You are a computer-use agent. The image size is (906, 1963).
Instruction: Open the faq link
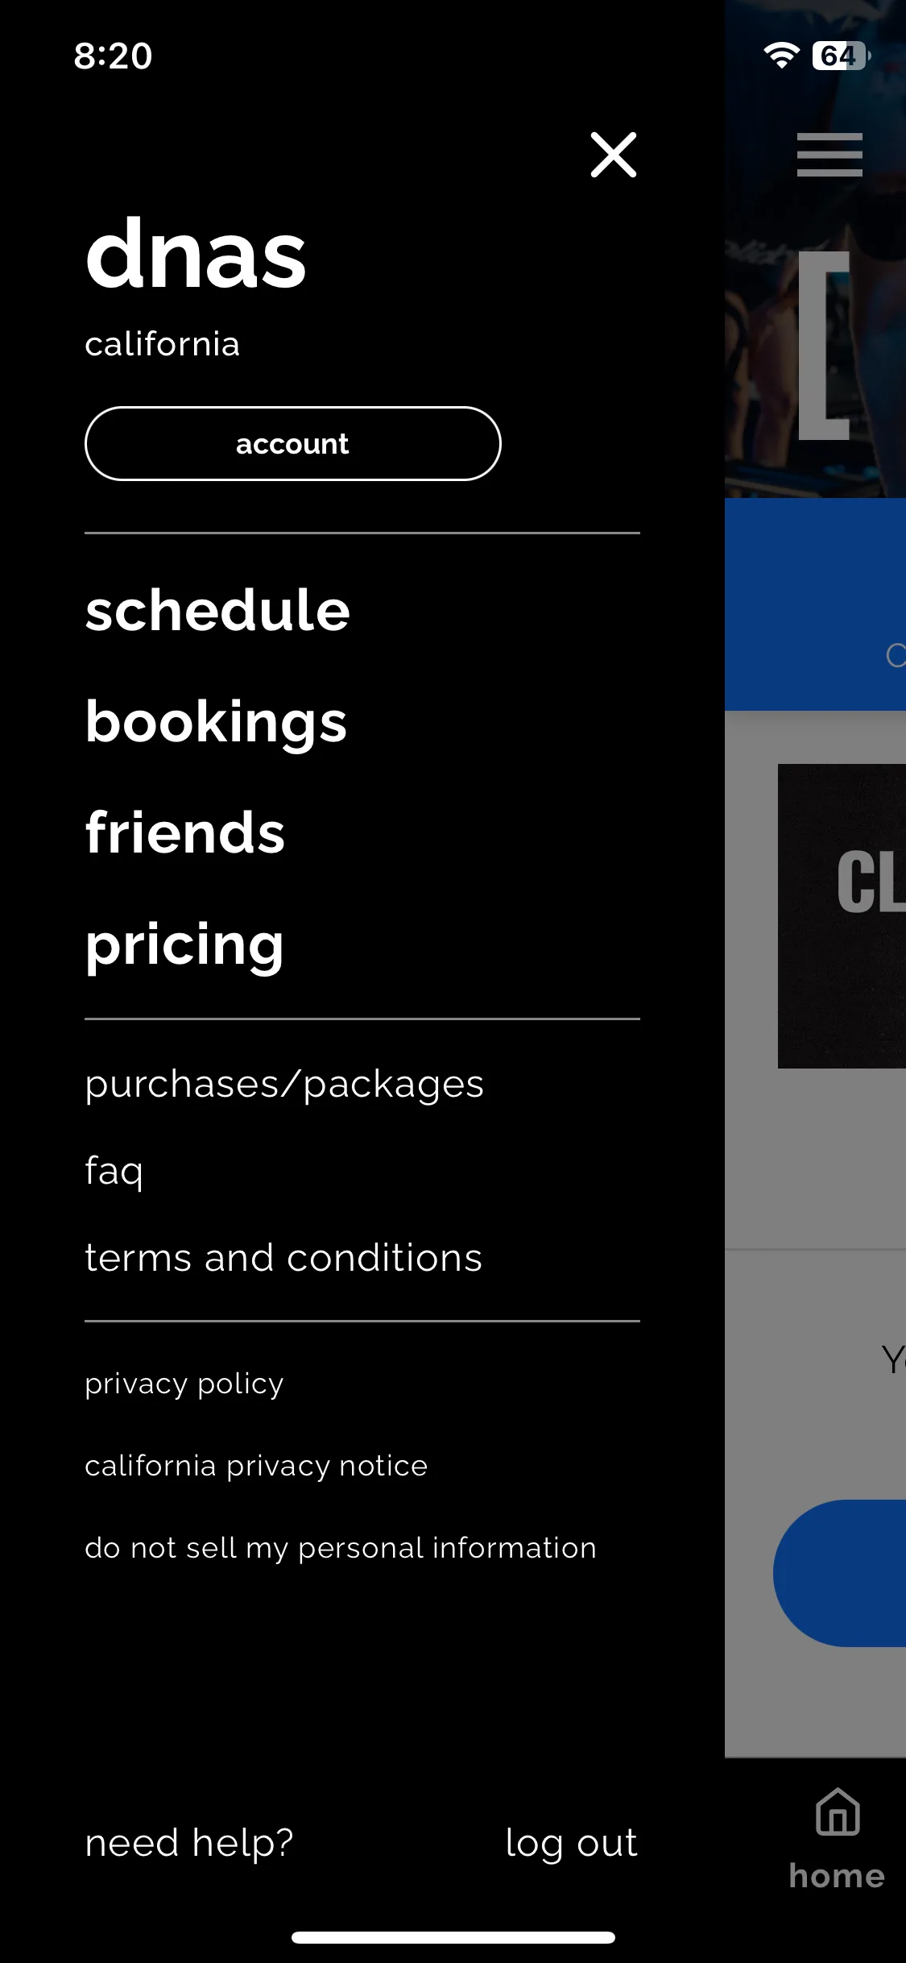[x=114, y=1172]
